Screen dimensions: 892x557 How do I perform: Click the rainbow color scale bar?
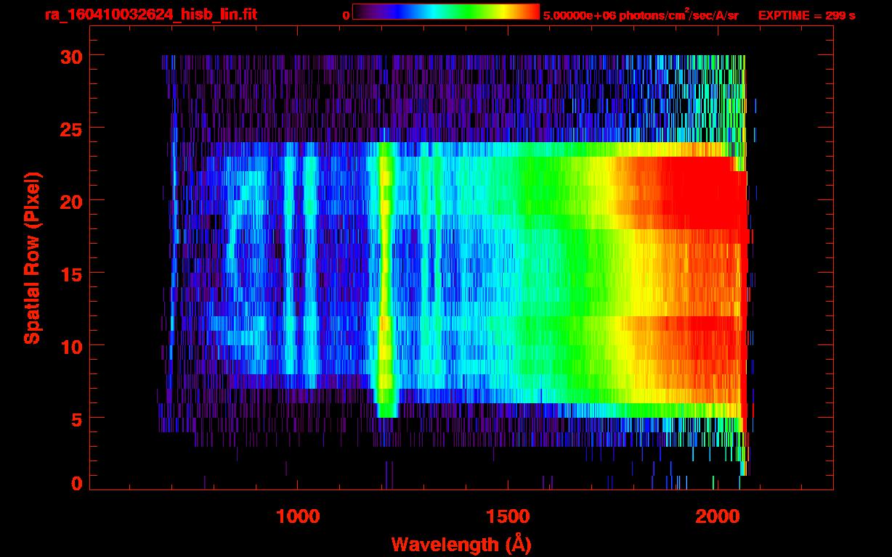coord(445,12)
